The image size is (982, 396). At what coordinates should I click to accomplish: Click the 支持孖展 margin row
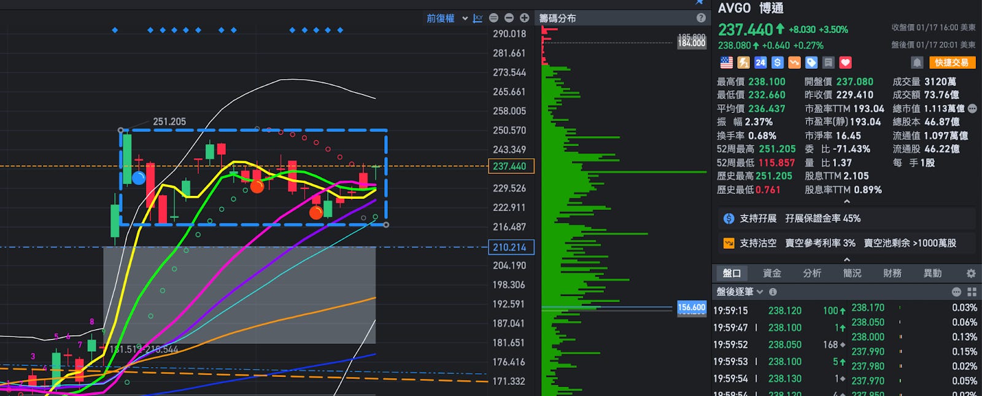[x=846, y=219]
